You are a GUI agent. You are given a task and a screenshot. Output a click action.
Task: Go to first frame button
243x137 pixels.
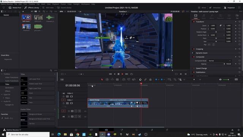[110, 74]
